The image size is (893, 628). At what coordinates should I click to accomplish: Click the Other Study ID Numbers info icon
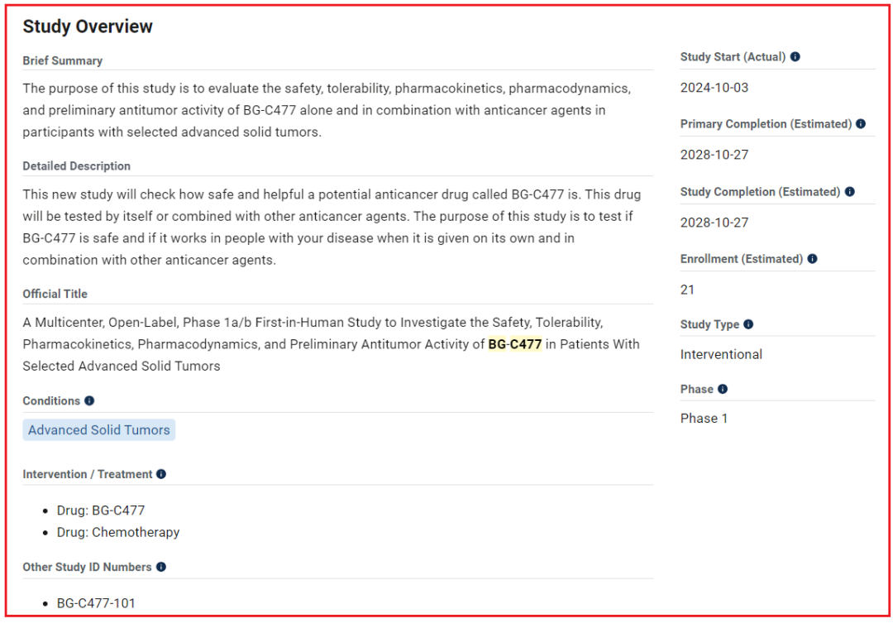(x=160, y=567)
